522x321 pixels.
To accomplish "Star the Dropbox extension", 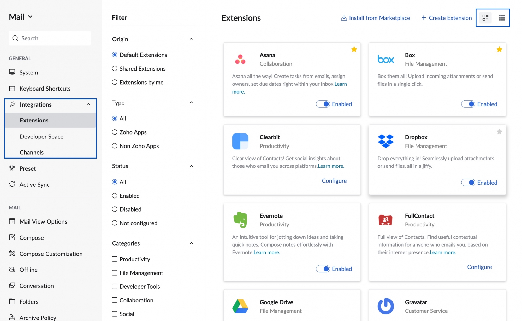I will 499,132.
